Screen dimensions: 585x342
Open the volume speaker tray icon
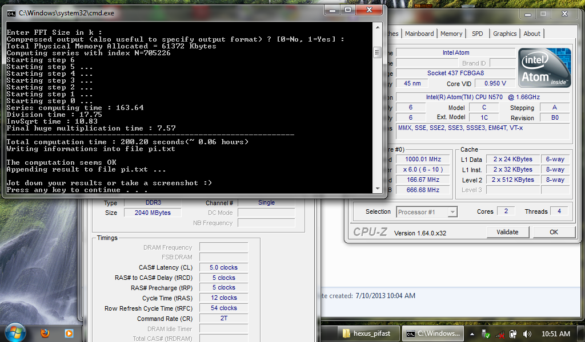[527, 334]
